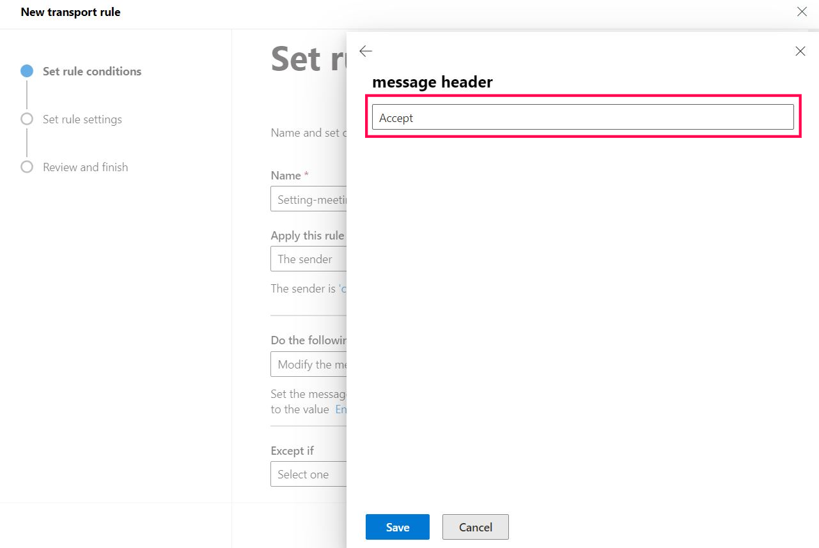Close the New transport rule wizard
819x548 pixels.
tap(802, 11)
